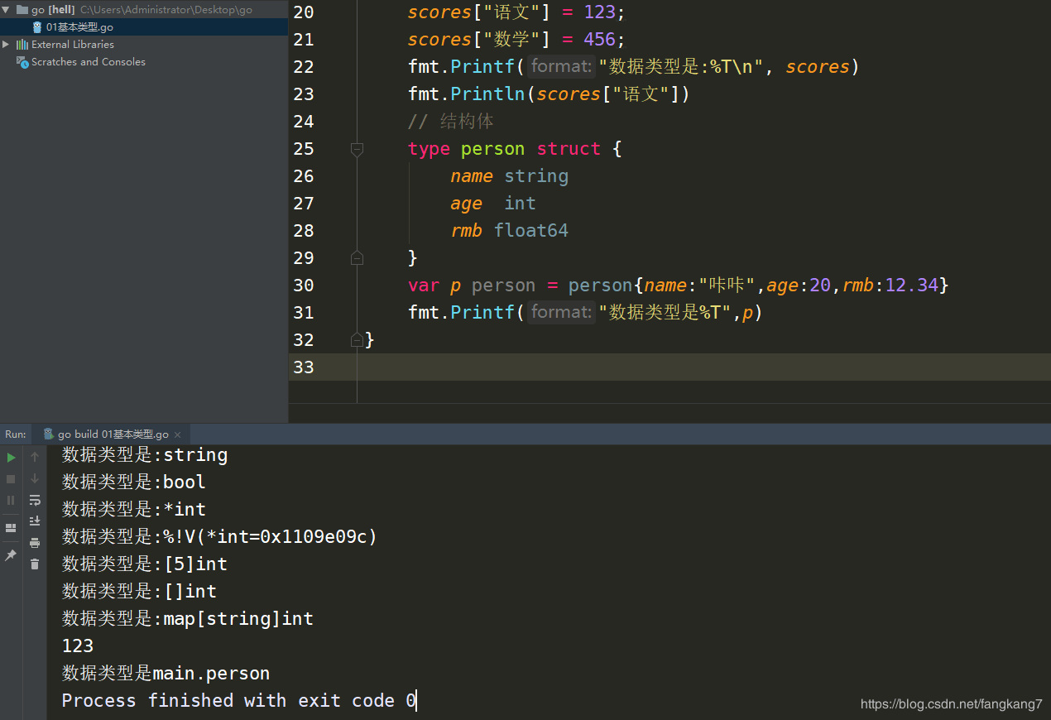The image size is (1051, 720).
Task: Click the go project folder icon
Action: click(x=22, y=10)
